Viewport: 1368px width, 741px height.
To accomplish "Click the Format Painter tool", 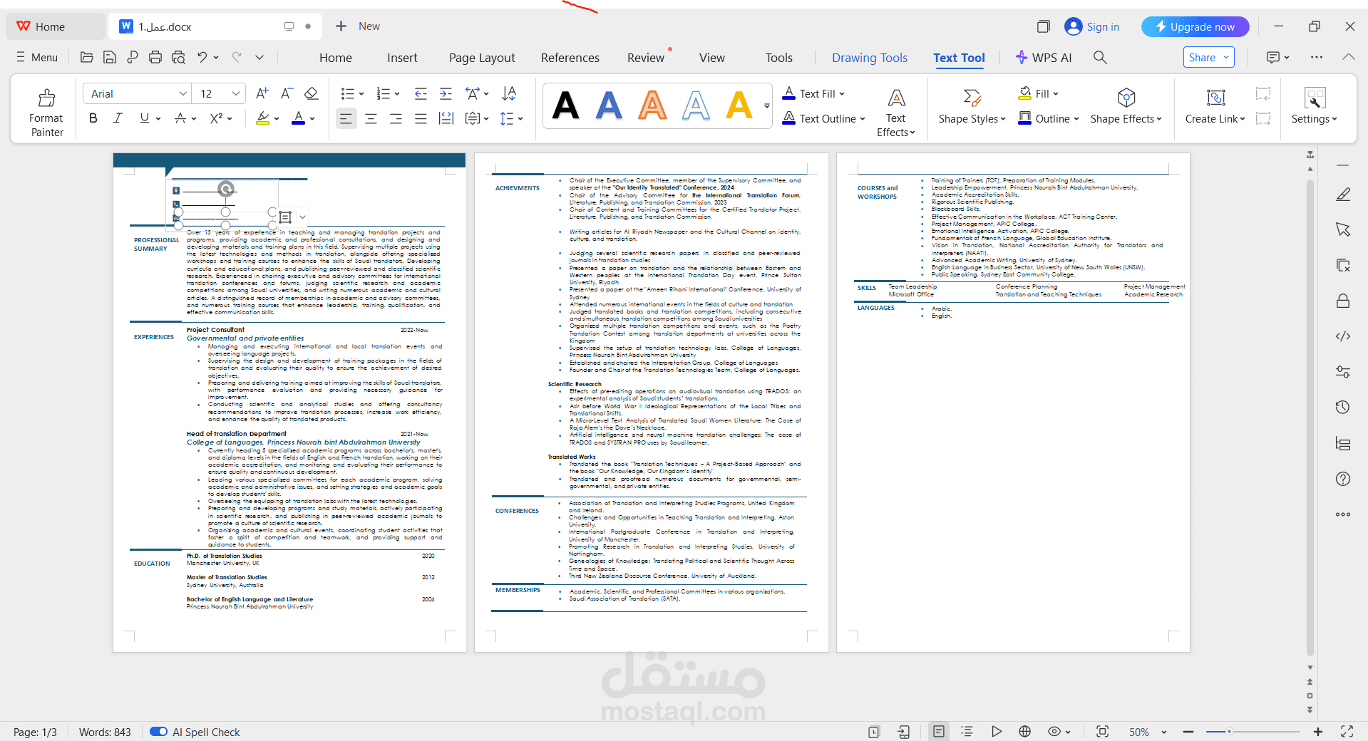I will [46, 113].
